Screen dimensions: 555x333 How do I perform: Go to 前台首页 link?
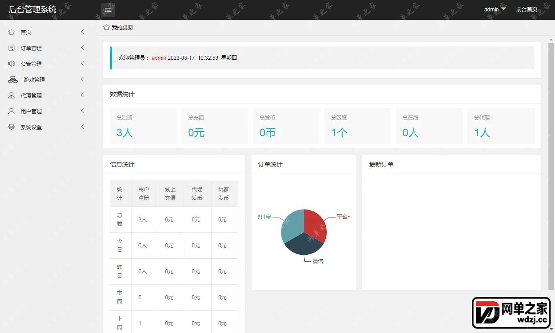click(x=527, y=9)
